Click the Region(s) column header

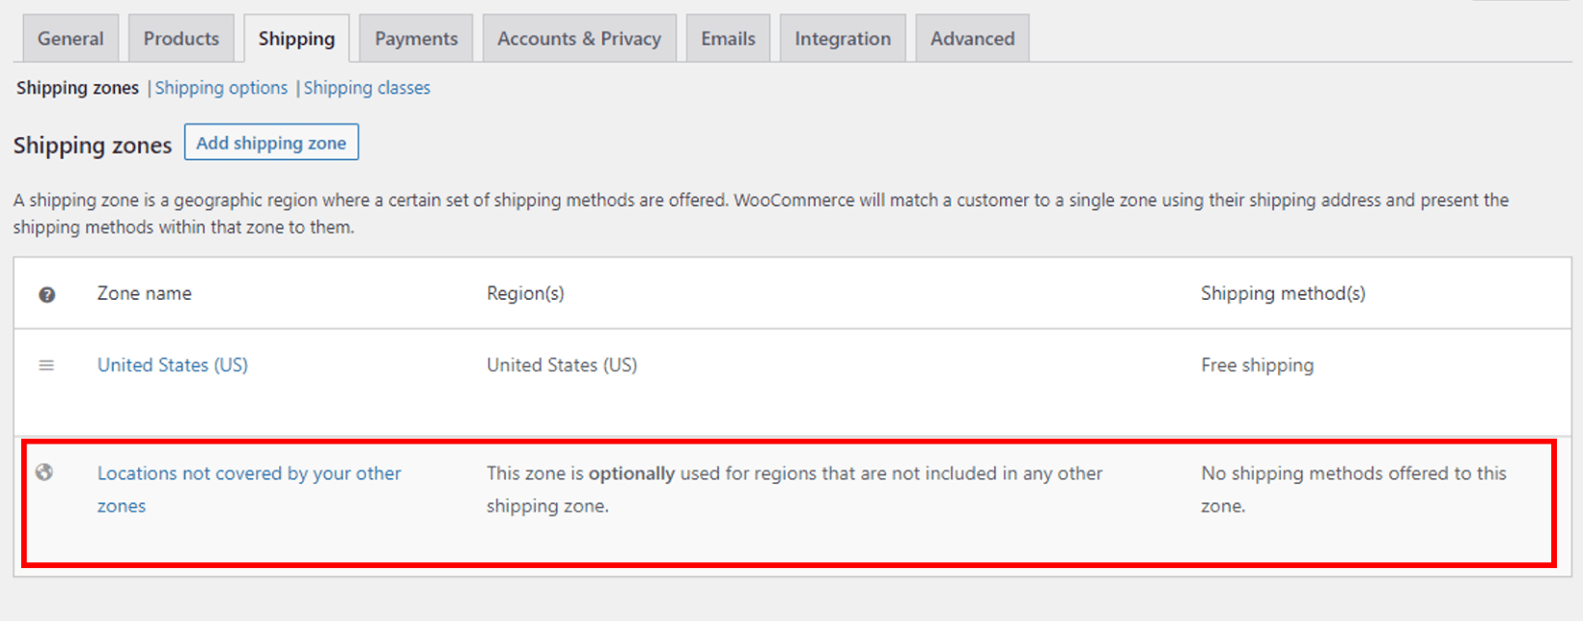point(526,293)
